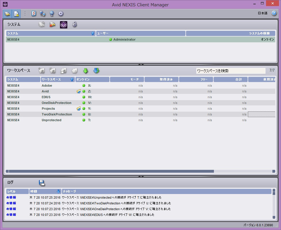This screenshot has height=230, width=281.
Task: Click the gear settings icon in top toolbar
Action: click(61, 14)
